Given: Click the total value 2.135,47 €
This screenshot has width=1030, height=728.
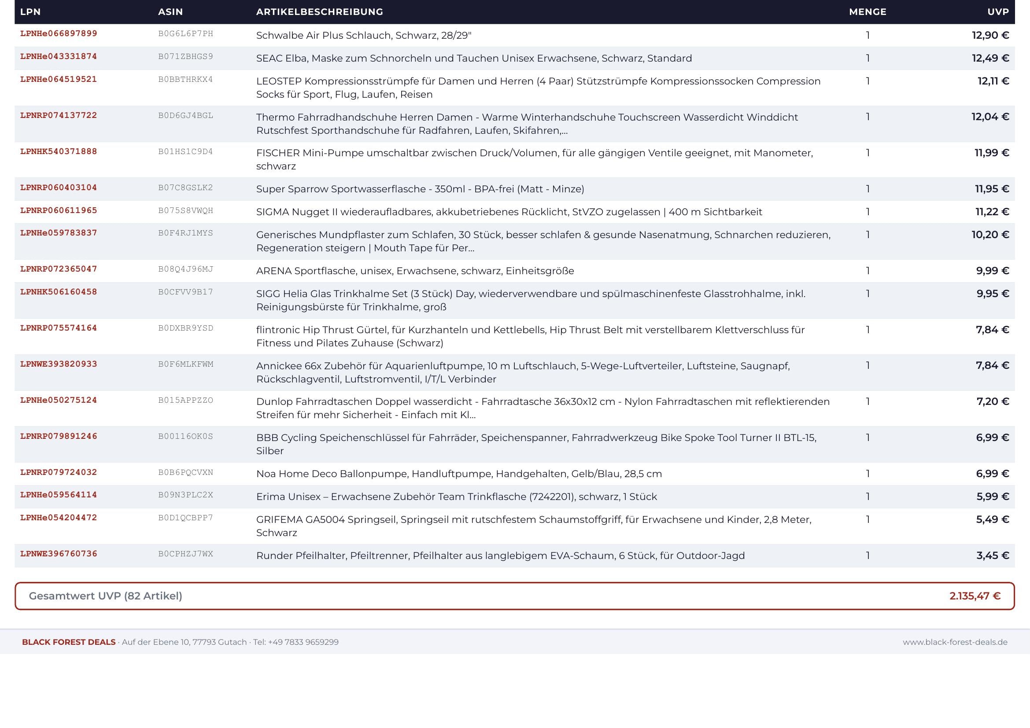Looking at the screenshot, I should 975,596.
